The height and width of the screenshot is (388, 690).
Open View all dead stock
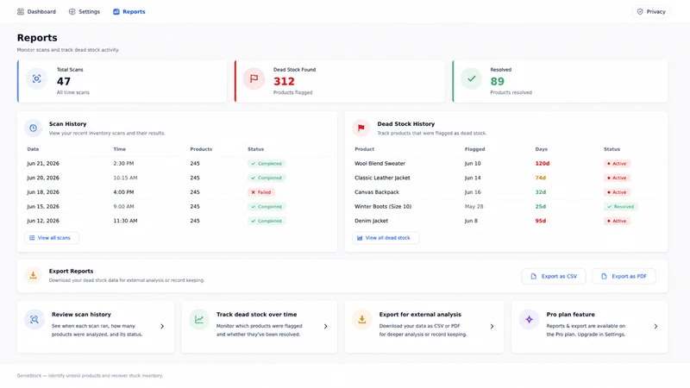point(386,238)
